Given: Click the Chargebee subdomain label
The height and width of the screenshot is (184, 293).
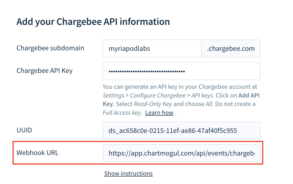Looking at the screenshot, I should coord(50,48).
